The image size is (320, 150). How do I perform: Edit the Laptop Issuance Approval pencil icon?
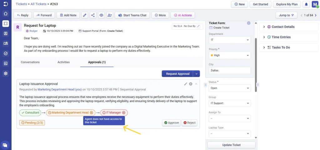[x=186, y=84]
